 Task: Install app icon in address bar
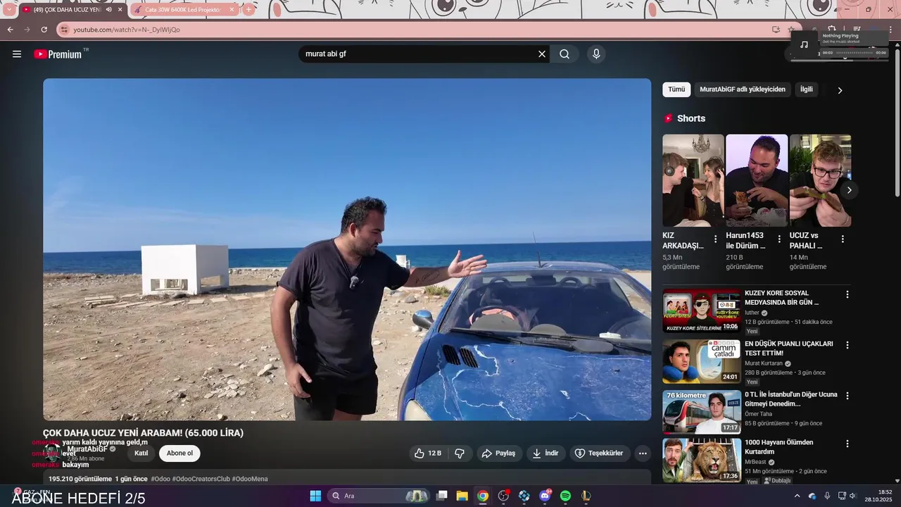[776, 30]
